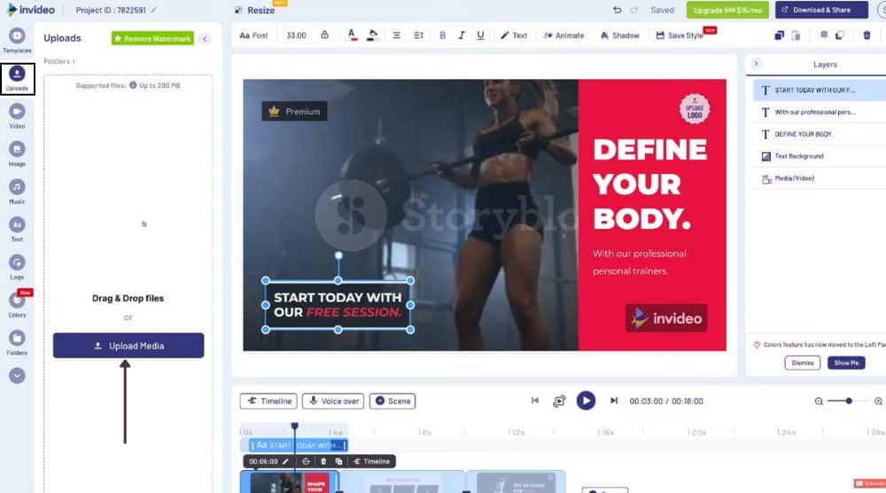Play the video preview

[586, 401]
